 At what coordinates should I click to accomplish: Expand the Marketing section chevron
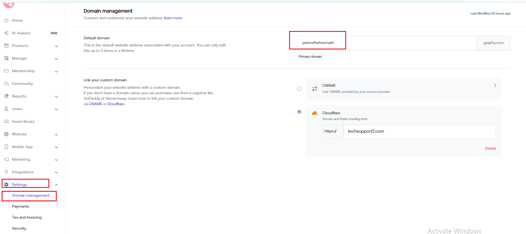[56, 160]
